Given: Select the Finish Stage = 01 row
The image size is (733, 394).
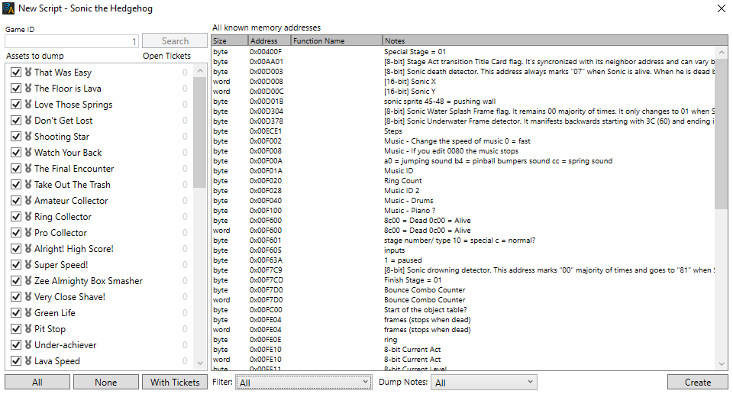Looking at the screenshot, I should tap(463, 280).
